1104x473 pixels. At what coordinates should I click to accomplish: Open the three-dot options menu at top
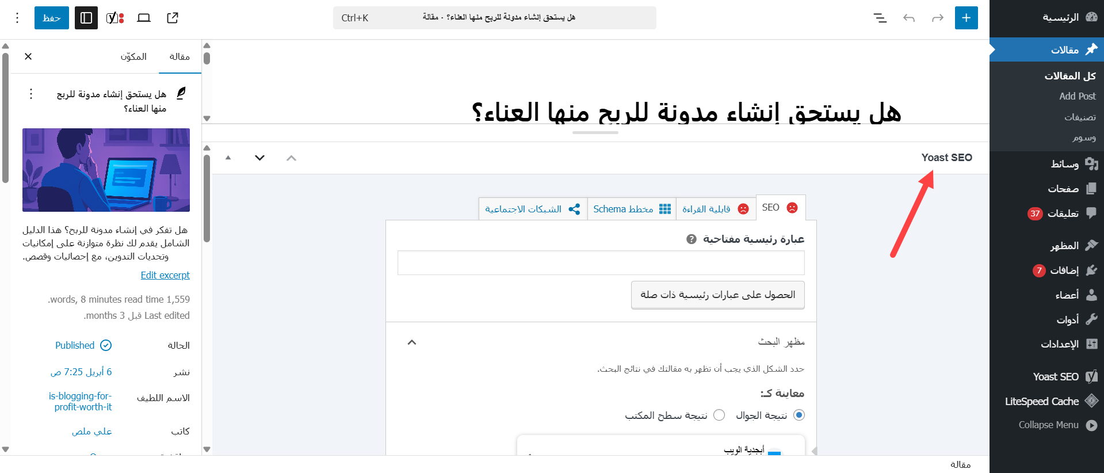(17, 18)
